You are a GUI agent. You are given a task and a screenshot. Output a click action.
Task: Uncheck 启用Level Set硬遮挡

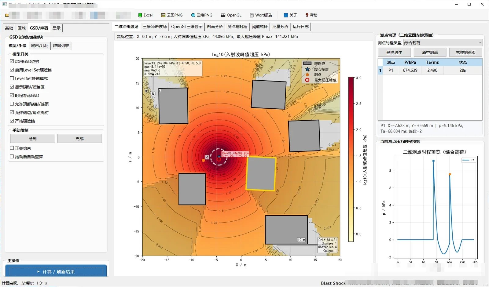[x=12, y=70]
